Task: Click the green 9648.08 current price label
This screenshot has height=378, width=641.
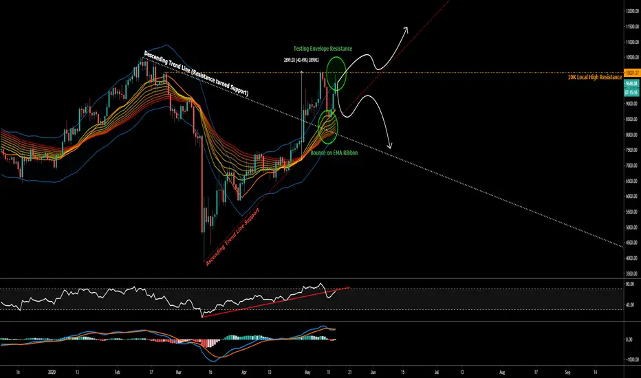Action: (631, 83)
